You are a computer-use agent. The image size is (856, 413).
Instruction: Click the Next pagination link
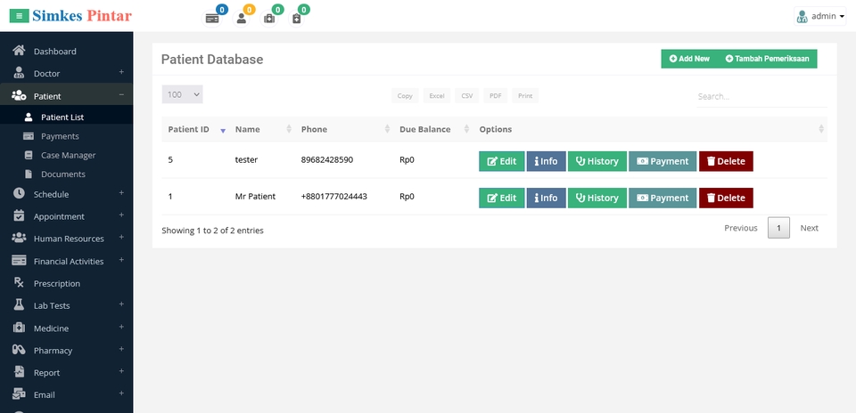click(x=809, y=228)
